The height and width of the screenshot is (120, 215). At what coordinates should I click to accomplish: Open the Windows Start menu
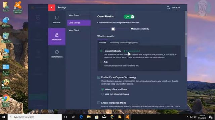[x=4, y=117]
